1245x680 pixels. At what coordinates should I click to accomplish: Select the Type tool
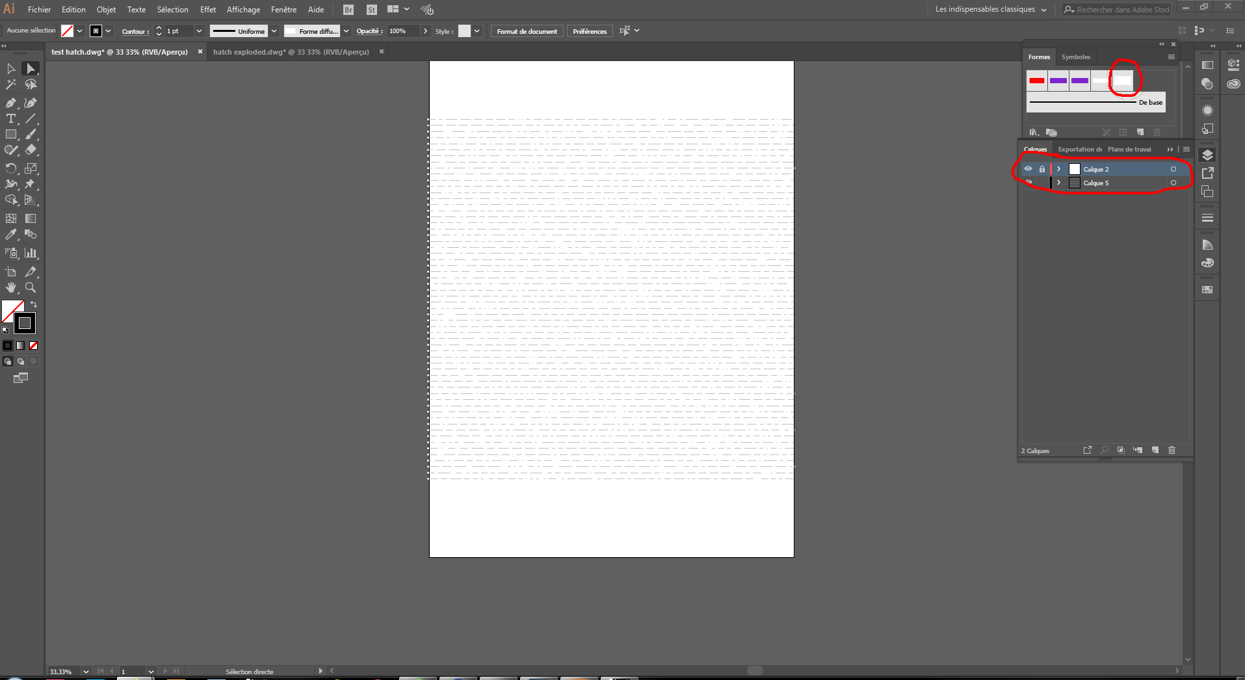10,119
